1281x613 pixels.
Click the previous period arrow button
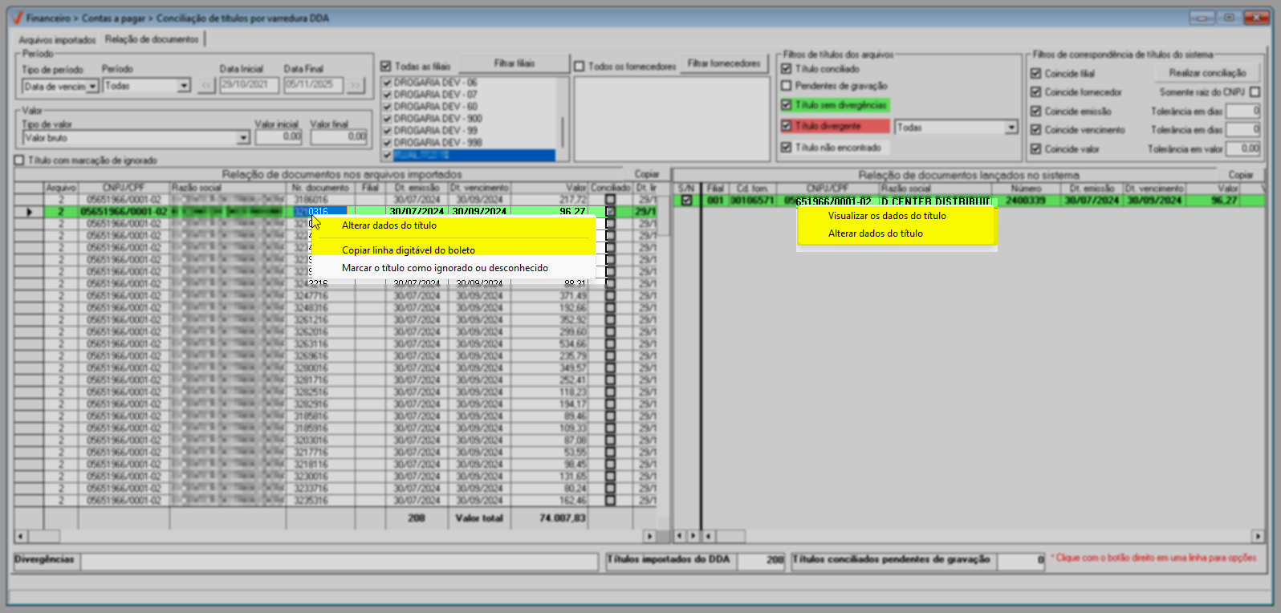point(206,85)
